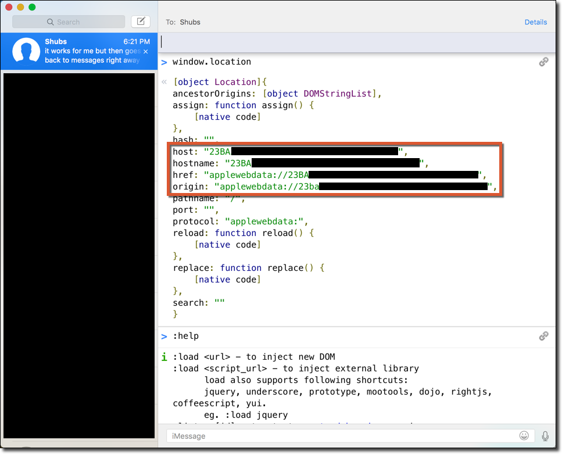Click the Search field in the sidebar
Viewport: 562px width, 454px height.
(x=69, y=22)
